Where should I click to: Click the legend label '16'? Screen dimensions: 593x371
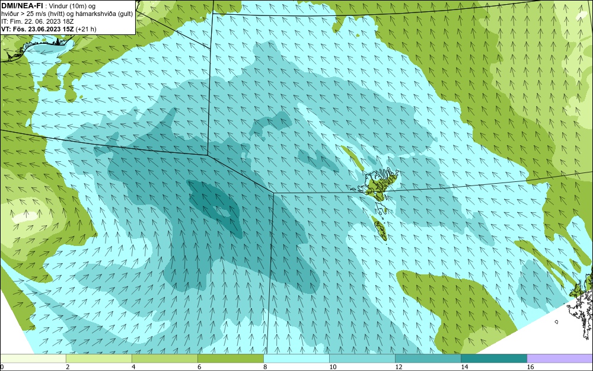[x=530, y=367]
